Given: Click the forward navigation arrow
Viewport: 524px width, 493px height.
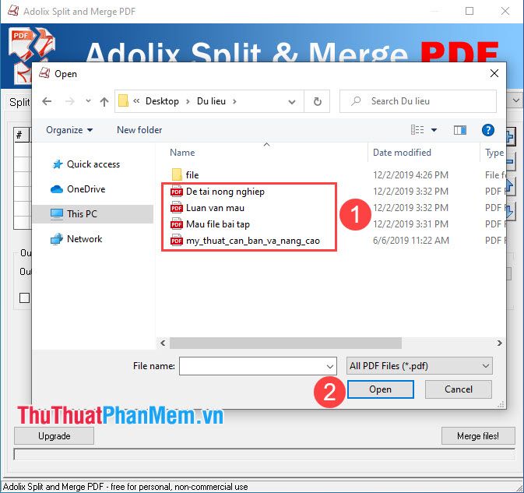Looking at the screenshot, I should pos(69,101).
